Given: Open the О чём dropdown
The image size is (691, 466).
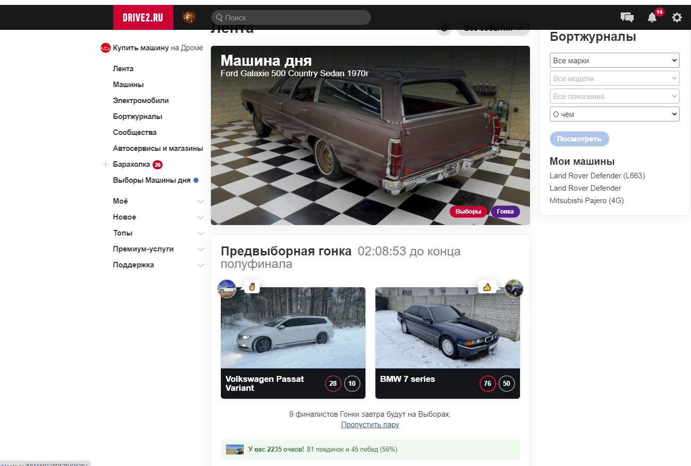Looking at the screenshot, I should (x=615, y=114).
